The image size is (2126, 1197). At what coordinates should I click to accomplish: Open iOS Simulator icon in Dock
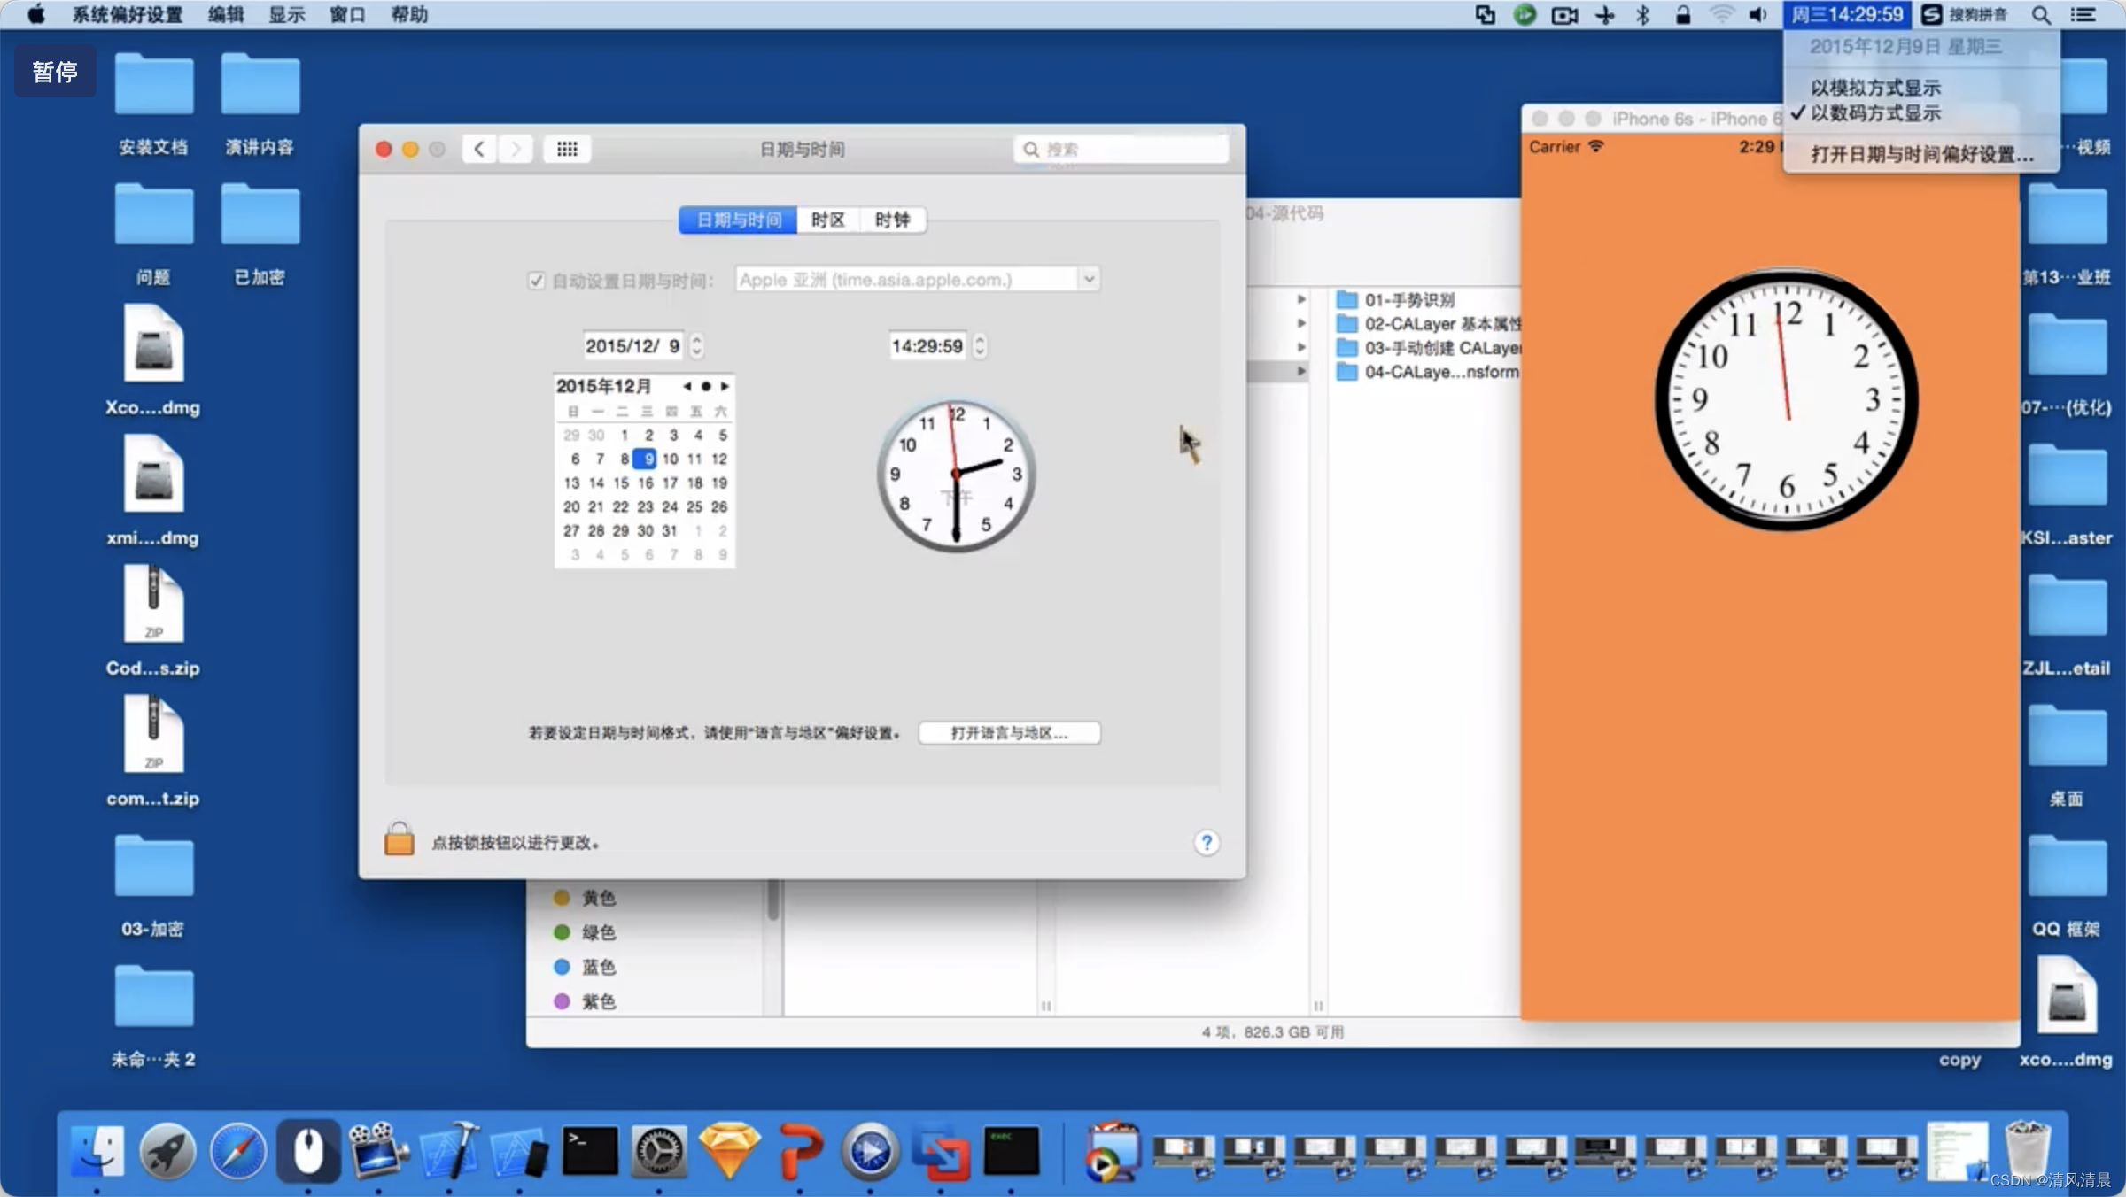coord(520,1151)
